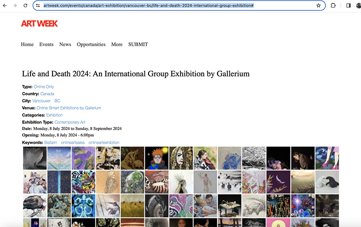Open the Opportunities menu item
The height and width of the screenshot is (227, 361).
[91, 44]
